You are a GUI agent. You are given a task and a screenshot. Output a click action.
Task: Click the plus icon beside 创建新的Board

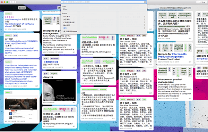point(64,31)
